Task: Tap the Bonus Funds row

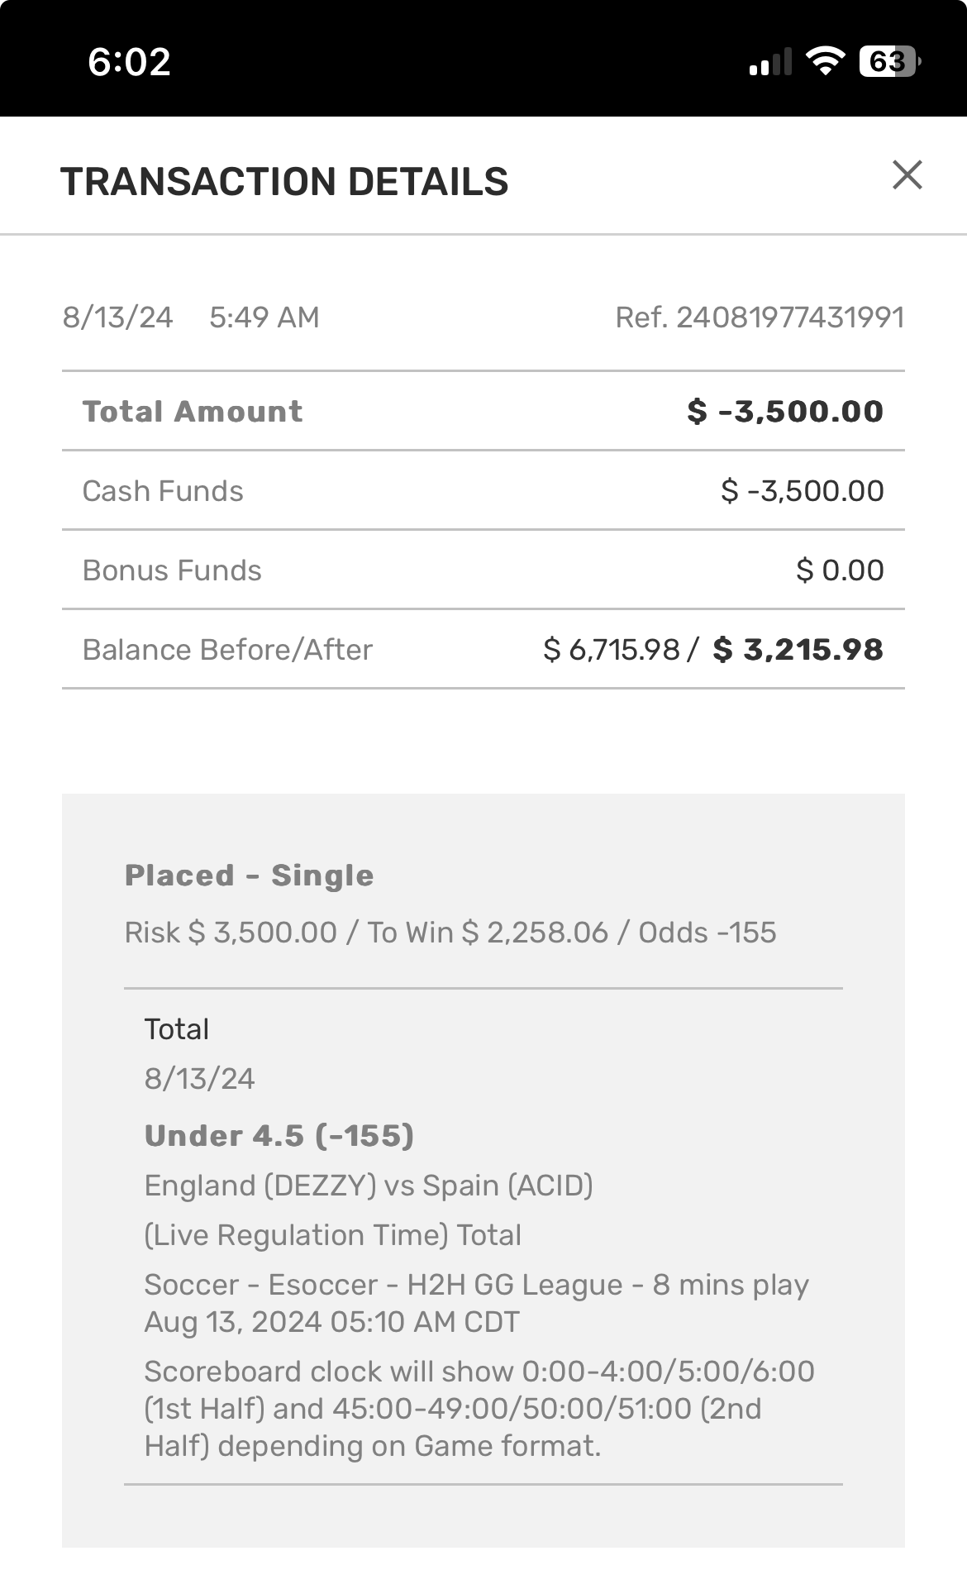Action: (x=483, y=570)
